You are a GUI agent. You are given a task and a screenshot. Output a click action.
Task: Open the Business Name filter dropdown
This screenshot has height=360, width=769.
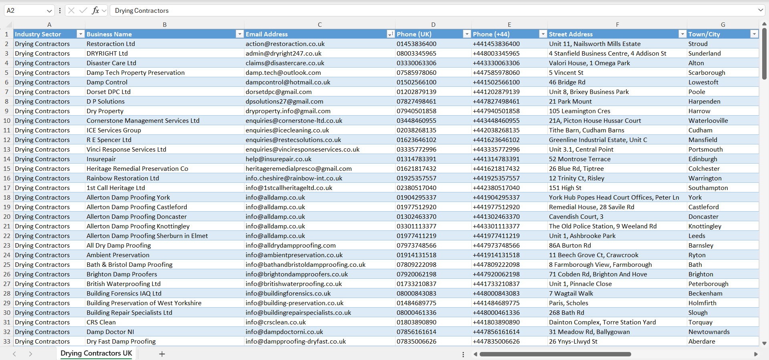239,34
